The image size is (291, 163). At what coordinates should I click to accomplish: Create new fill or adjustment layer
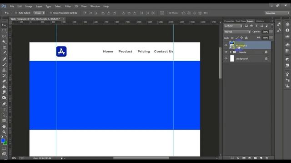point(250,158)
